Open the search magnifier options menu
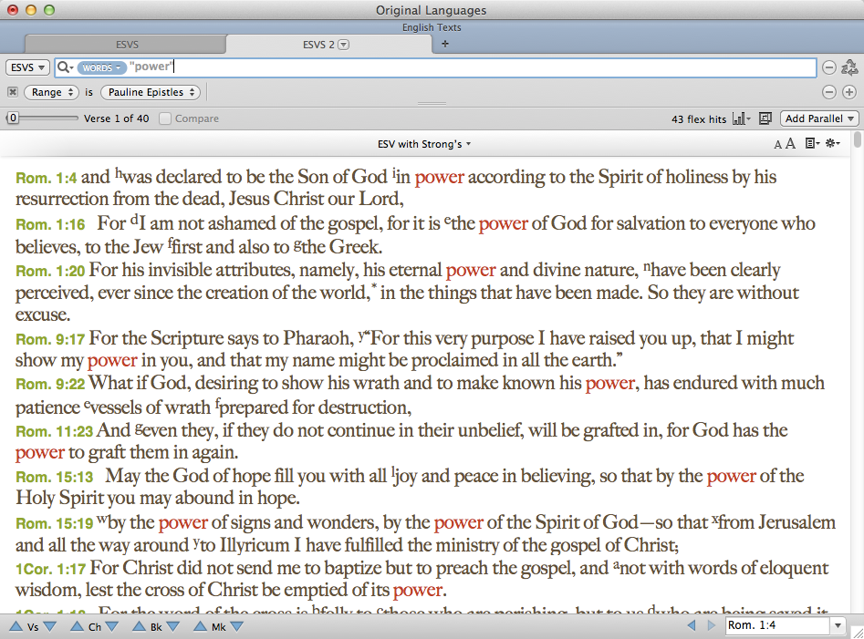 65,67
